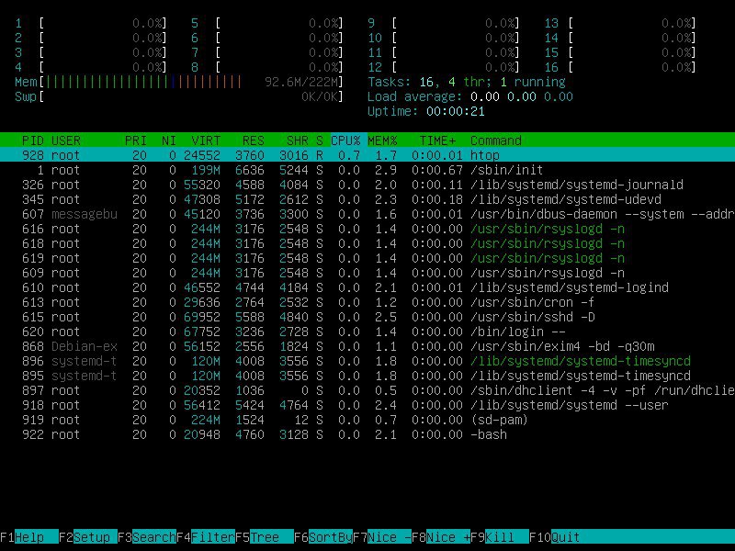This screenshot has height=551, width=735.
Task: Click the CPU 12 meter
Action: tap(444, 67)
